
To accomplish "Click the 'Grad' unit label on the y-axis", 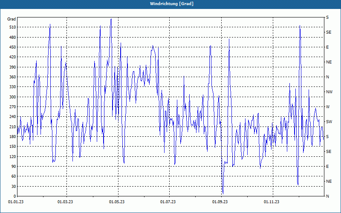I will (12, 19).
